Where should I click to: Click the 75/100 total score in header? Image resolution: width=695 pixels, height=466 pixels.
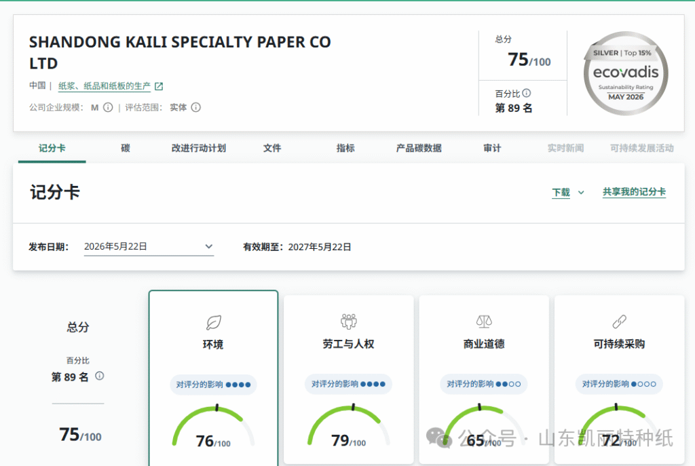[x=529, y=60]
